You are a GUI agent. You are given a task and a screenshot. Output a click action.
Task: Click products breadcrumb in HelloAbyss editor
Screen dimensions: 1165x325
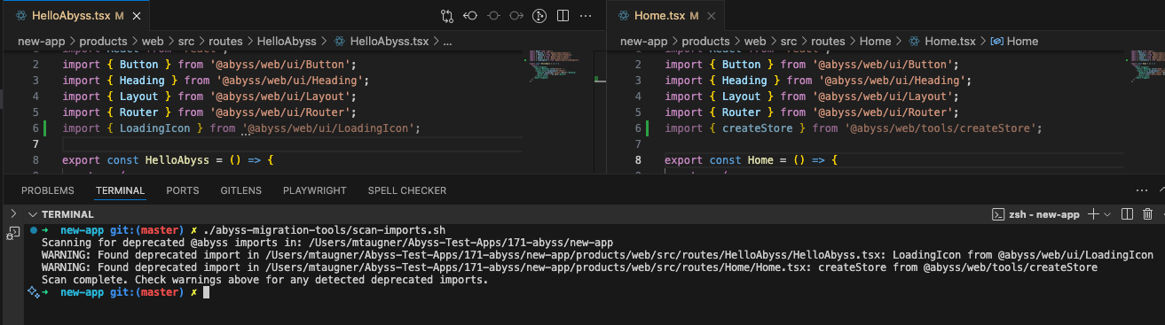click(103, 41)
